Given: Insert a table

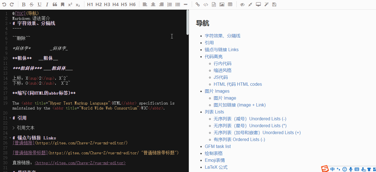Looking at the screenshot, I should coord(230,4).
